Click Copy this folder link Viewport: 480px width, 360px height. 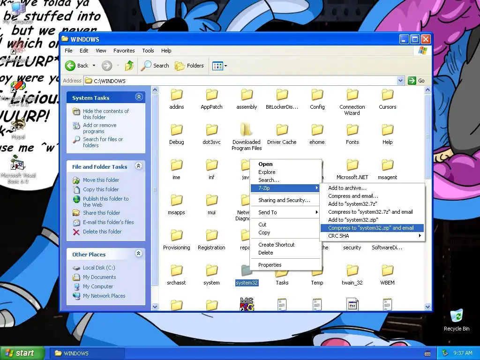pos(101,189)
